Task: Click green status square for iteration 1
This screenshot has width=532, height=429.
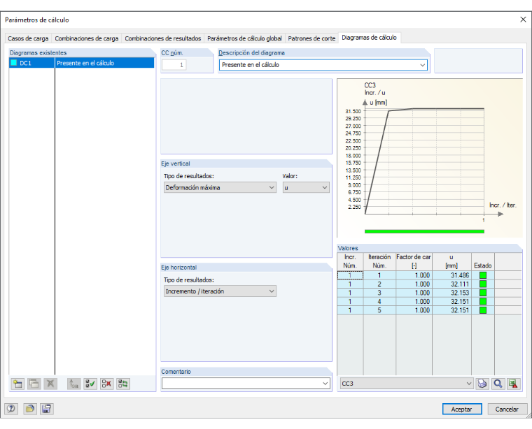Action: click(x=483, y=275)
